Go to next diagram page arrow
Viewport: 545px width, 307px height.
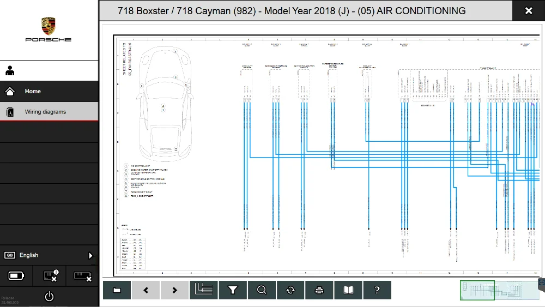pos(174,290)
